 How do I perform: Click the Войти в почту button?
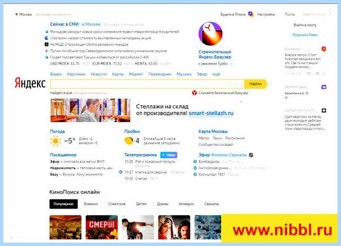305,25
